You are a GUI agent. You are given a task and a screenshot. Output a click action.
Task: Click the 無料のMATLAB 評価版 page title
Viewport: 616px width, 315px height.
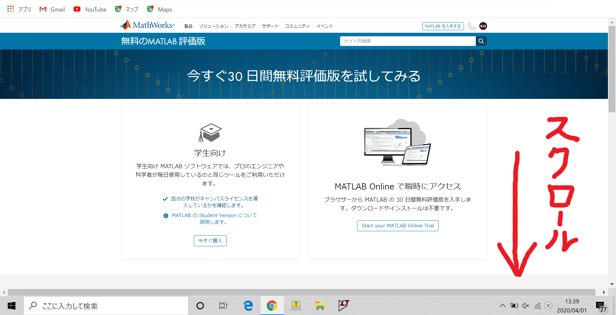(163, 41)
